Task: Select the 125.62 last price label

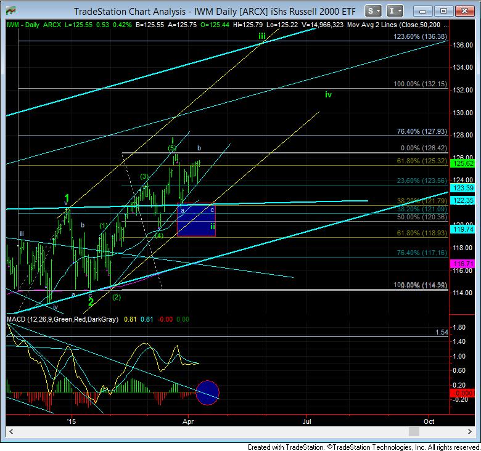Action: click(463, 164)
